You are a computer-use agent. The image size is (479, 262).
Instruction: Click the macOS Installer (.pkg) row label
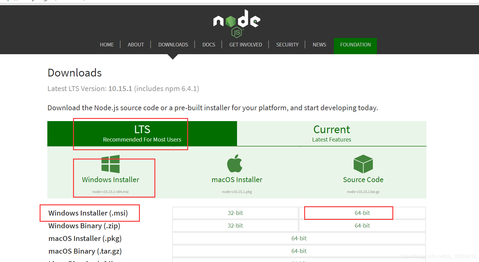click(85, 238)
